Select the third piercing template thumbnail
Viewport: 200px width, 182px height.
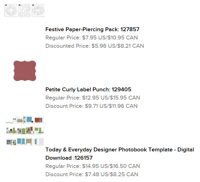click(38, 10)
